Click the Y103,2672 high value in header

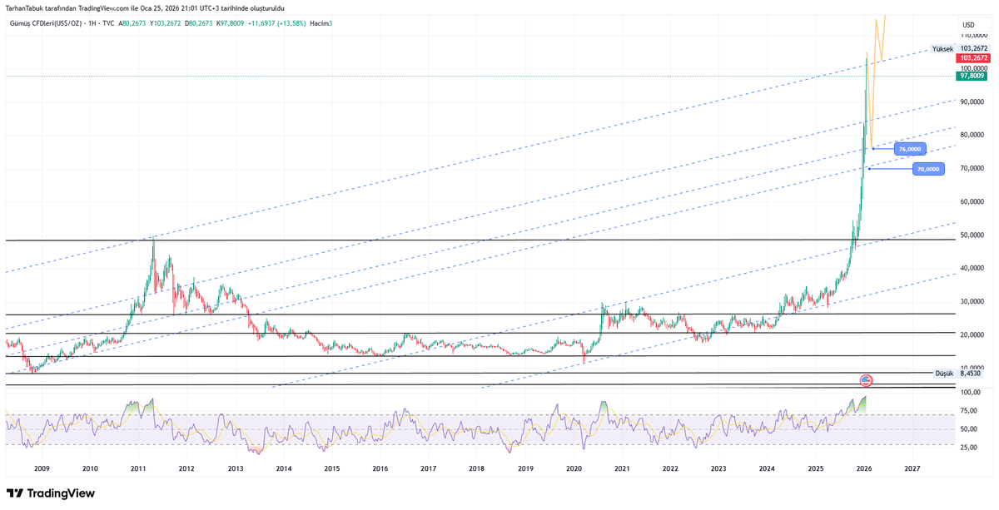pos(166,22)
